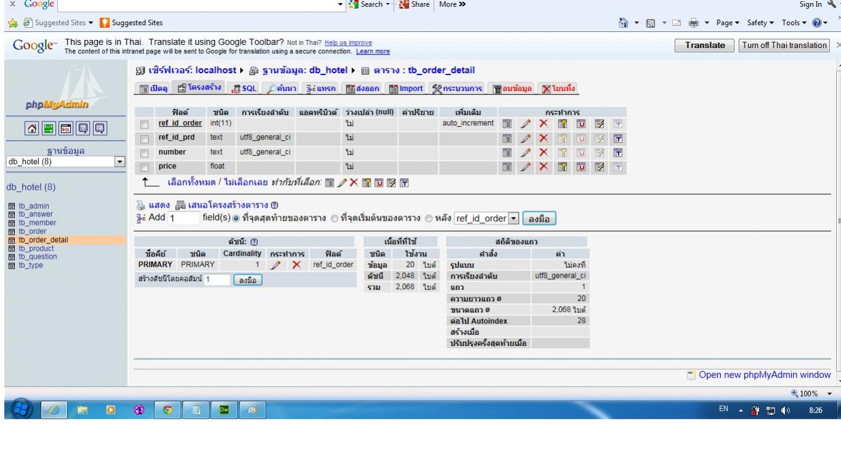Open the Page menu dropdown in IE
Image resolution: width=841 pixels, height=472 pixels.
(x=728, y=23)
